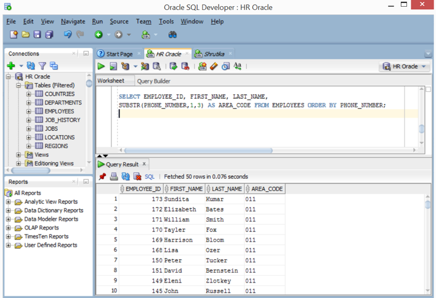Image resolution: width=436 pixels, height=298 pixels.
Task: Click the binoculars Find DB Object icon
Action: [x=172, y=35]
